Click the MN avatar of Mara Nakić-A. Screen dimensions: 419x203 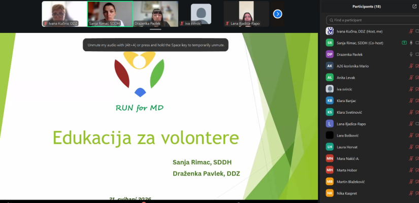click(330, 158)
